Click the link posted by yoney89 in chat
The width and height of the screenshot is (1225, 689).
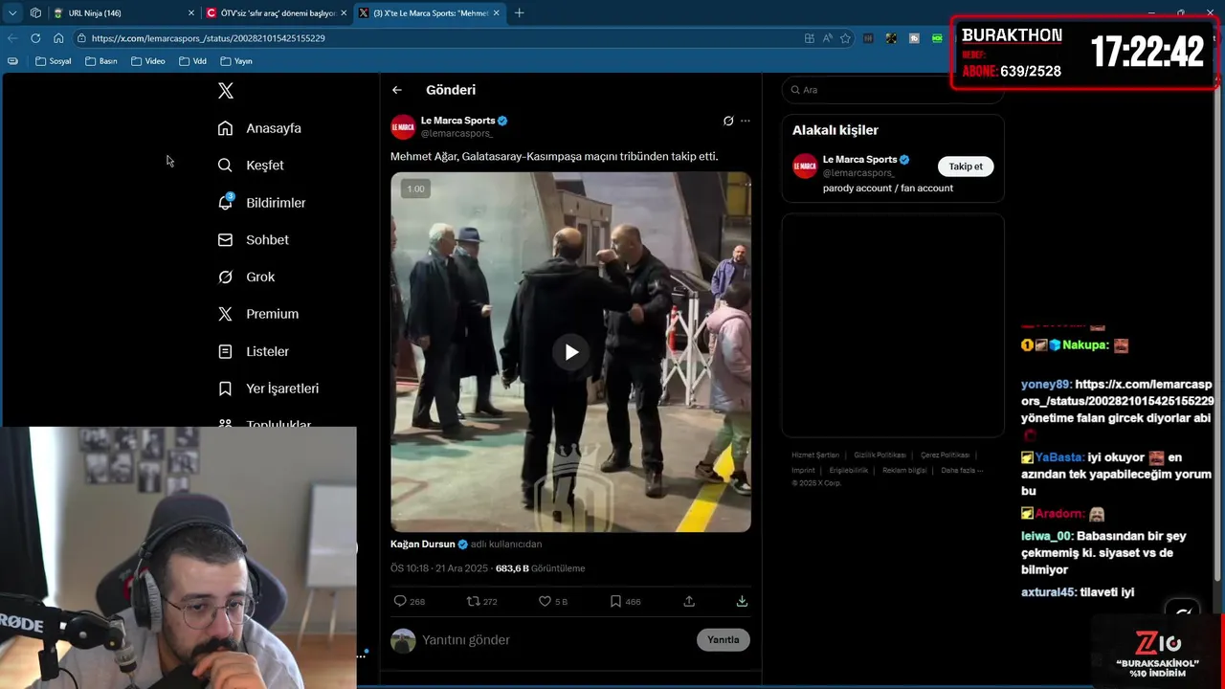click(x=1118, y=392)
